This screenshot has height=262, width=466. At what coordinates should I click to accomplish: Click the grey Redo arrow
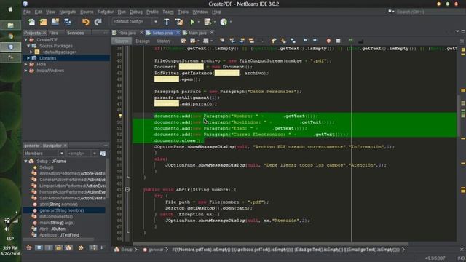click(98, 22)
